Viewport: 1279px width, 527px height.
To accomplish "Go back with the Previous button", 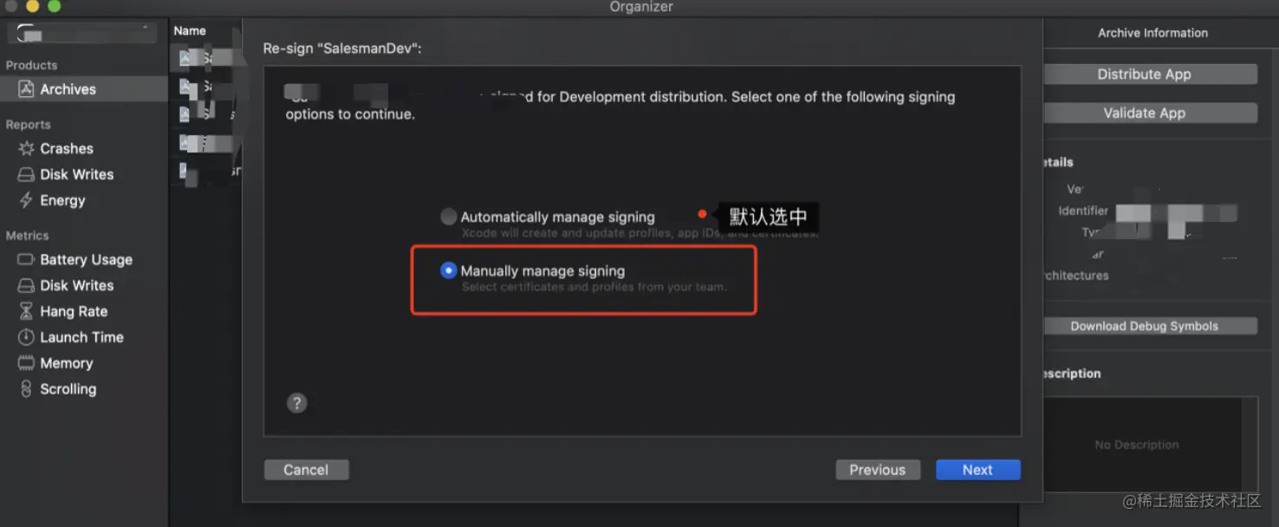I will (877, 470).
